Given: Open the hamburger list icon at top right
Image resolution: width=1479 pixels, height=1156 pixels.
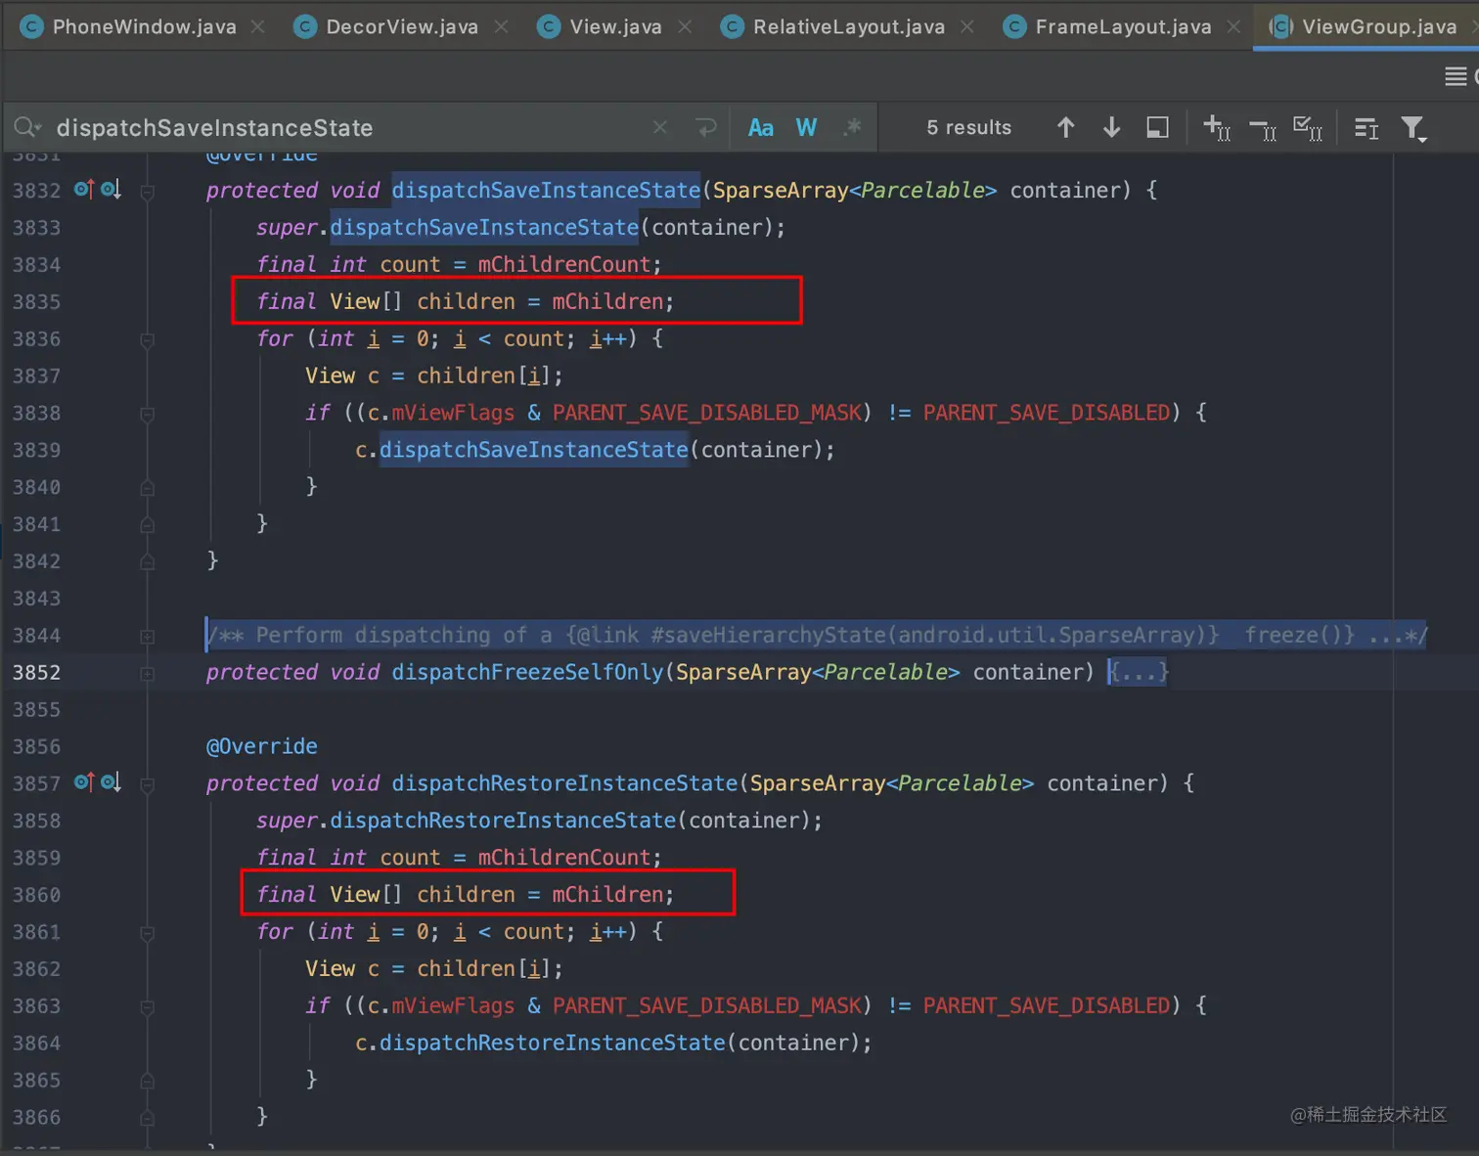Looking at the screenshot, I should coord(1456,76).
